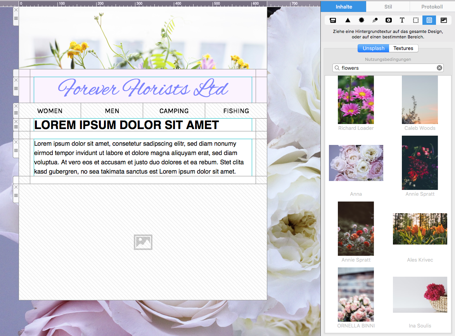Open the Stil tab
455x336 pixels.
(388, 7)
